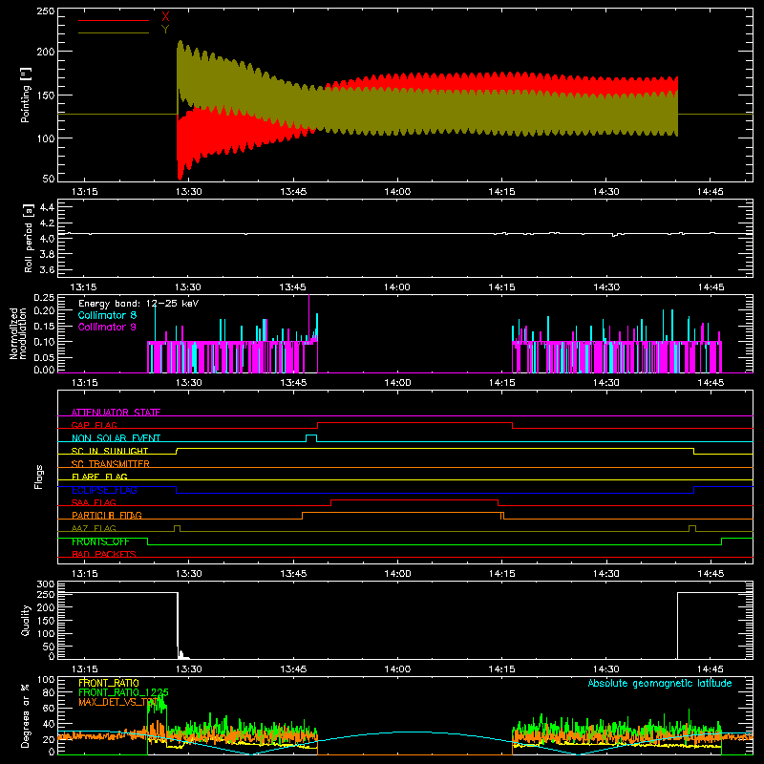Image resolution: width=764 pixels, height=764 pixels.
Task: Select the red X legend line sample
Action: 114,20
